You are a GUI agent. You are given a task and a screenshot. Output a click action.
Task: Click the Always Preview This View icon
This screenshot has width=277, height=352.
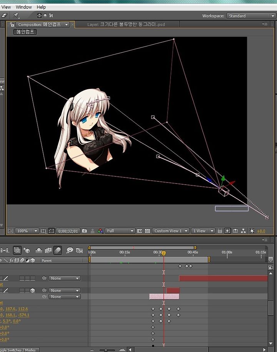[x=10, y=231]
